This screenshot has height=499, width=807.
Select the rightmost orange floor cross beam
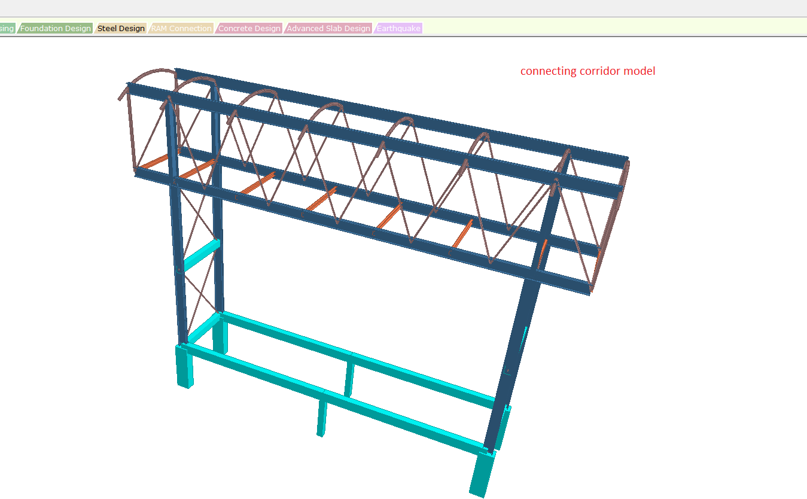pos(543,254)
